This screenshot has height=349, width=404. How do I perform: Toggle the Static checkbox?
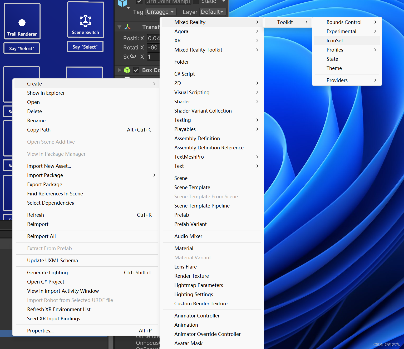tap(196, 2)
